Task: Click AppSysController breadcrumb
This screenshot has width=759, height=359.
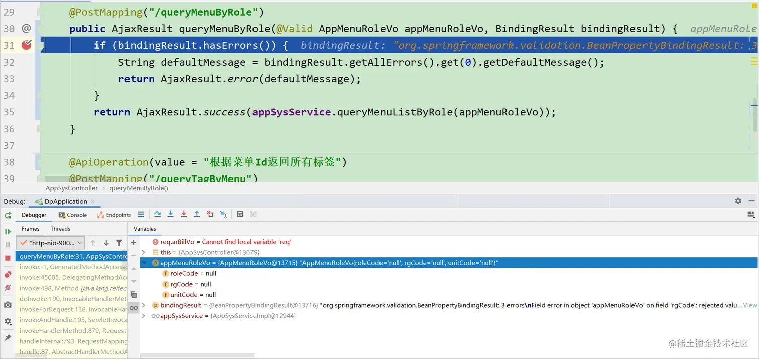Action: tap(71, 188)
